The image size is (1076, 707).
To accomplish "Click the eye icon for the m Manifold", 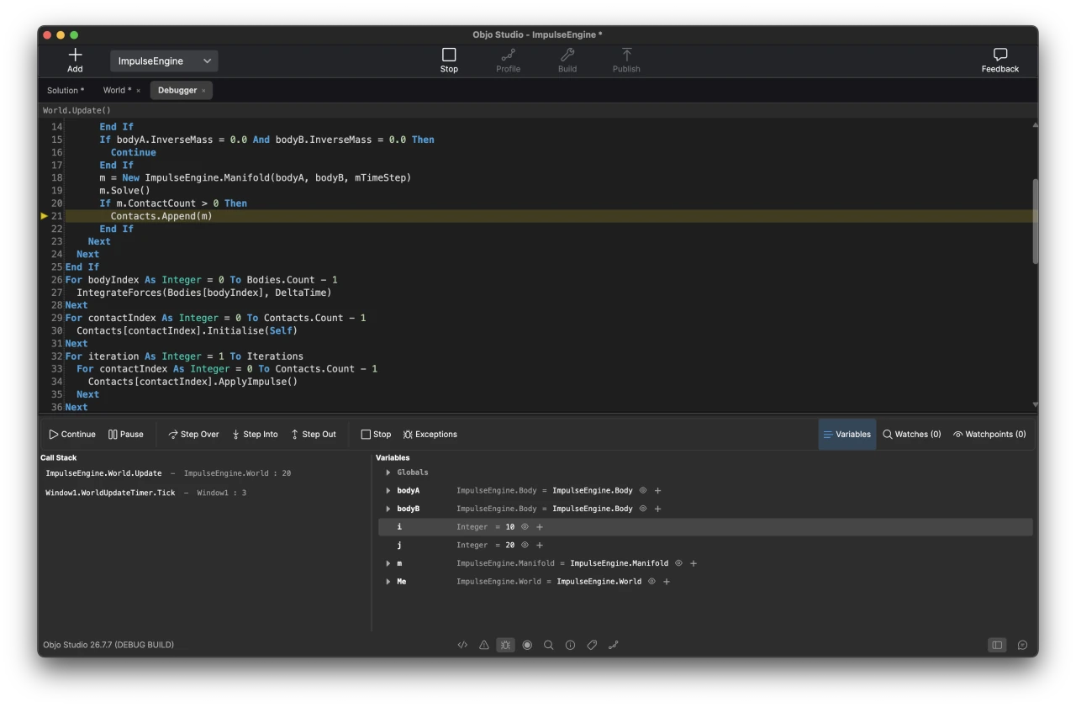I will tap(678, 563).
